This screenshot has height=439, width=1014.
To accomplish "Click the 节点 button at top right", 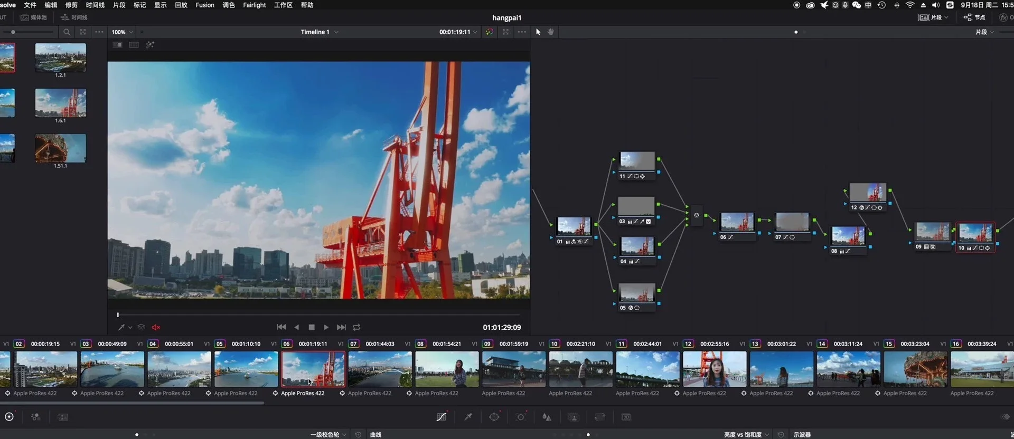I will pyautogui.click(x=974, y=17).
